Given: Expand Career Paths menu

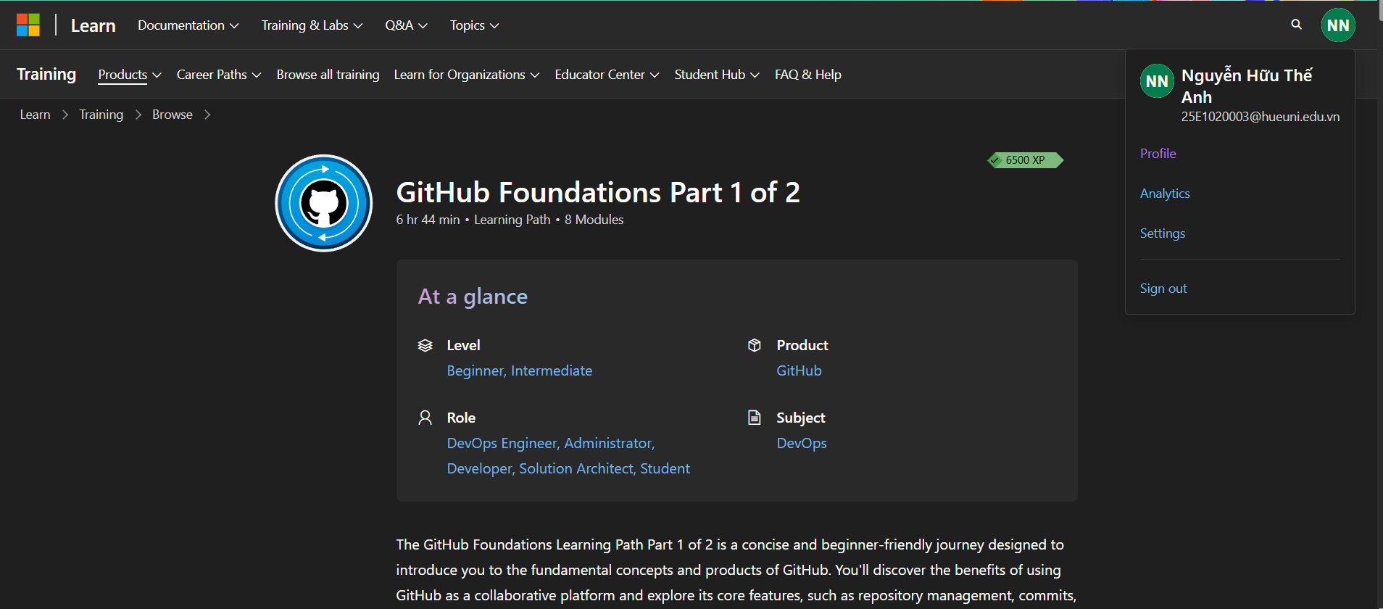Looking at the screenshot, I should click(x=219, y=75).
